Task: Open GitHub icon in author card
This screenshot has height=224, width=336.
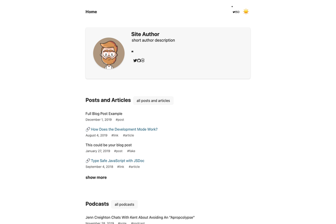Action: tap(139, 61)
